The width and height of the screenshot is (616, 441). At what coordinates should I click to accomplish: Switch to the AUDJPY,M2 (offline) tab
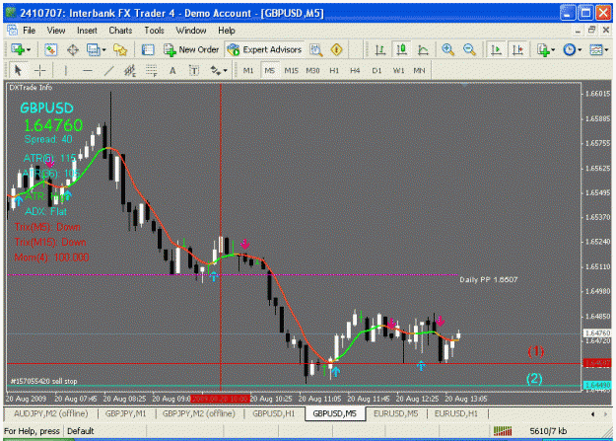[x=50, y=413]
